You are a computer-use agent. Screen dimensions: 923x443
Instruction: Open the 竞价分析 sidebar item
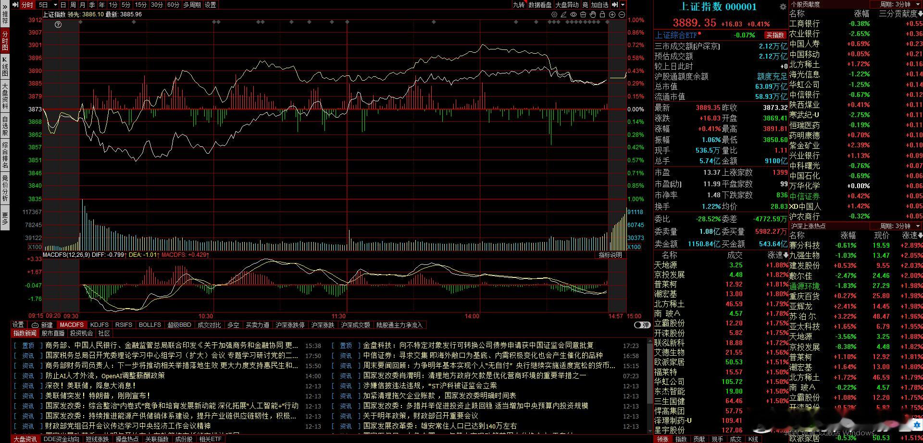[5, 188]
